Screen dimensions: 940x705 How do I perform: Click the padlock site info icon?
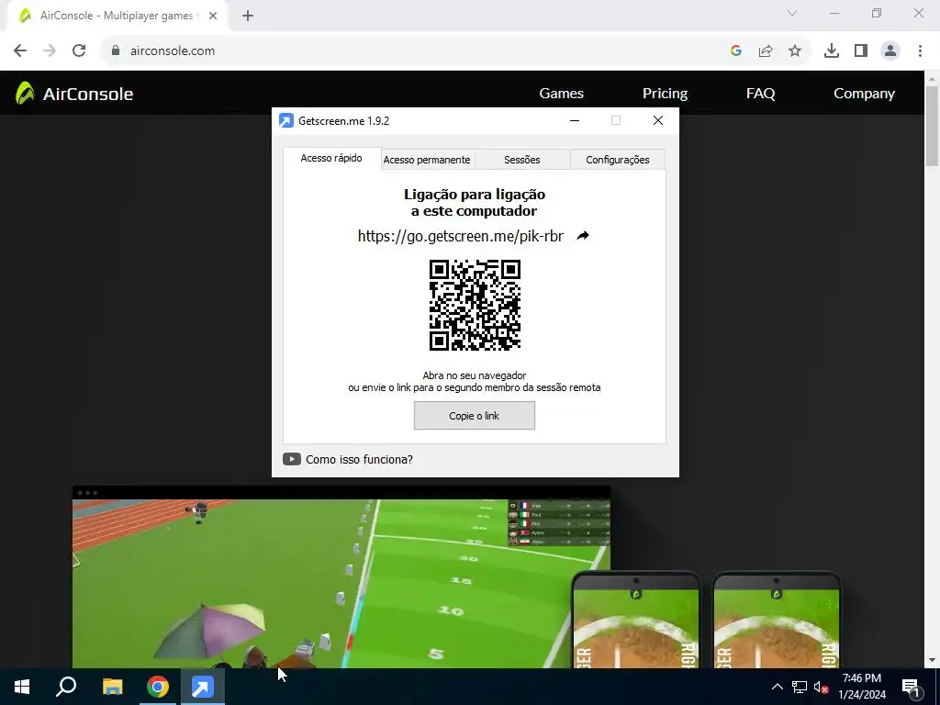[x=116, y=51]
